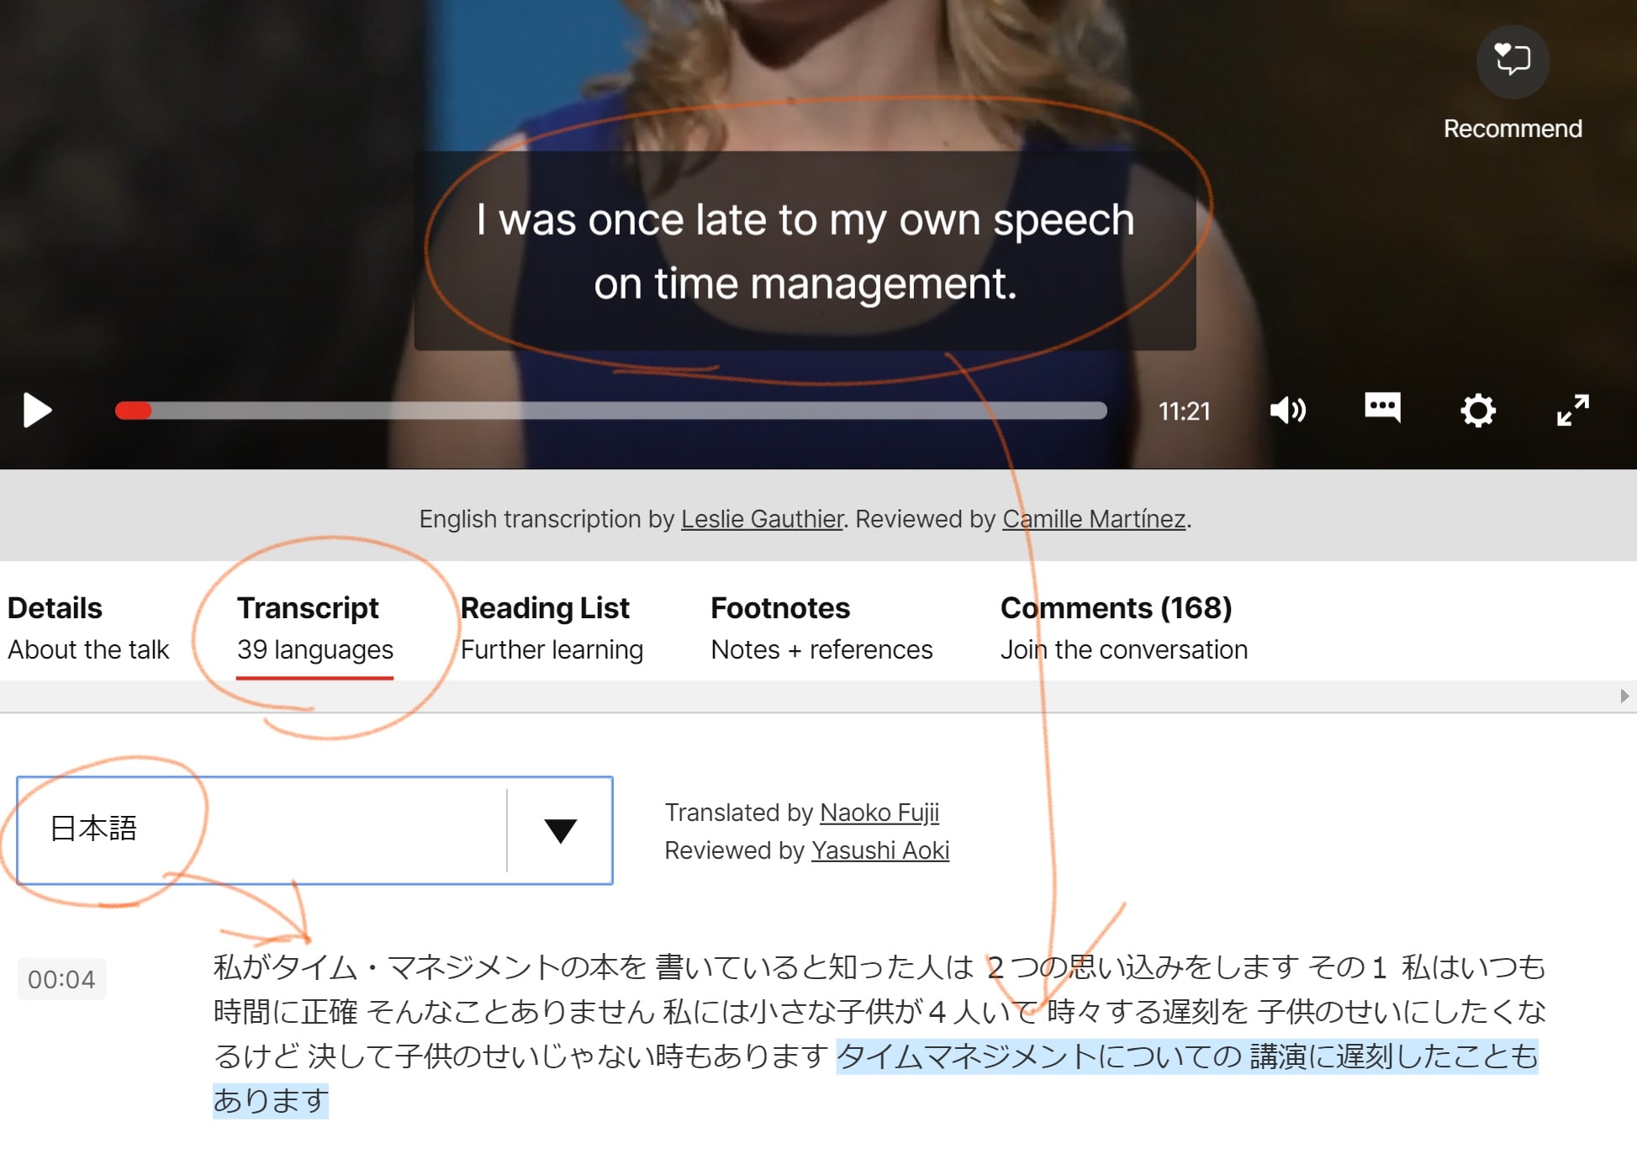
Task: Open the Details tab
Action: [88, 627]
